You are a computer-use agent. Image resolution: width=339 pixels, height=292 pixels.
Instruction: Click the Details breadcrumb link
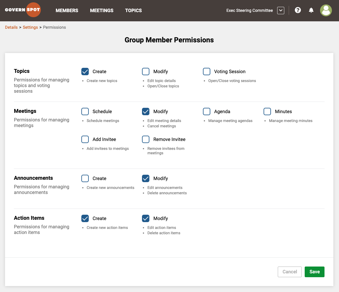click(x=11, y=27)
